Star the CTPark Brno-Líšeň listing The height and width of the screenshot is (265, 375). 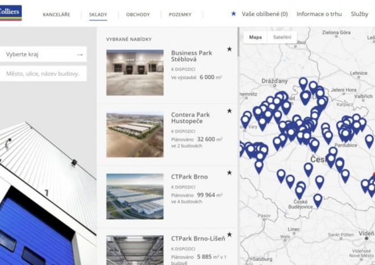click(230, 234)
